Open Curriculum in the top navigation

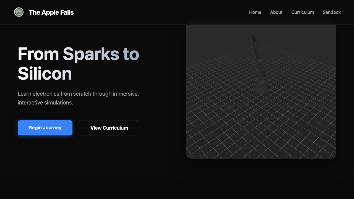pos(303,12)
